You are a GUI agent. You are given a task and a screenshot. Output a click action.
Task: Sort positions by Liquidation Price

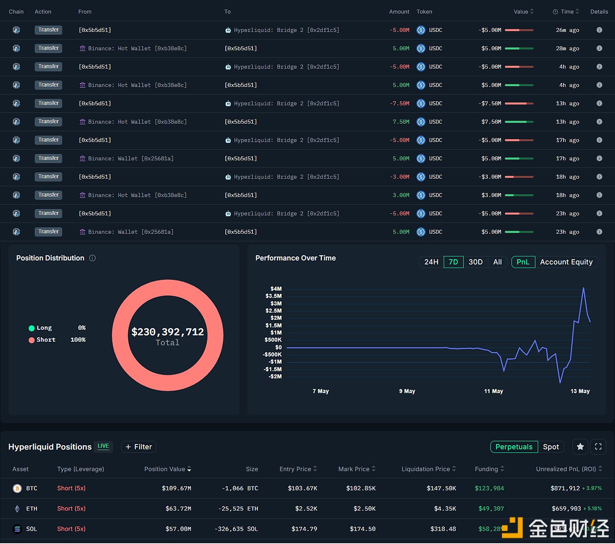tap(429, 469)
